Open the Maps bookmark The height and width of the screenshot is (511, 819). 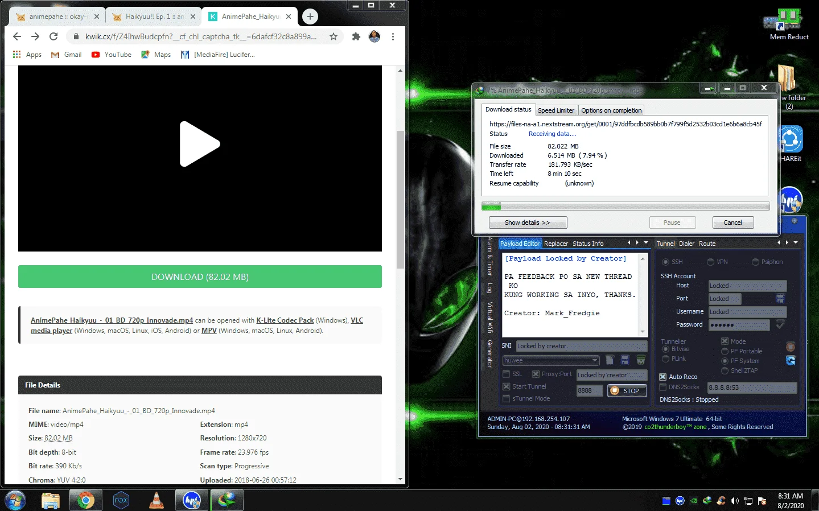pos(156,55)
